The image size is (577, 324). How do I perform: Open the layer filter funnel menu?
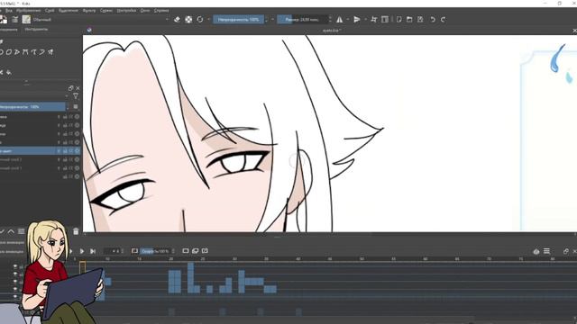click(76, 96)
